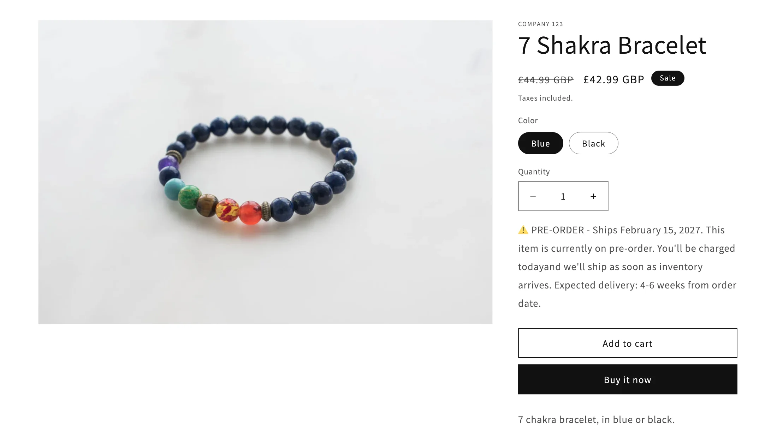
Task: Click the black Sale badge
Action: coord(668,78)
